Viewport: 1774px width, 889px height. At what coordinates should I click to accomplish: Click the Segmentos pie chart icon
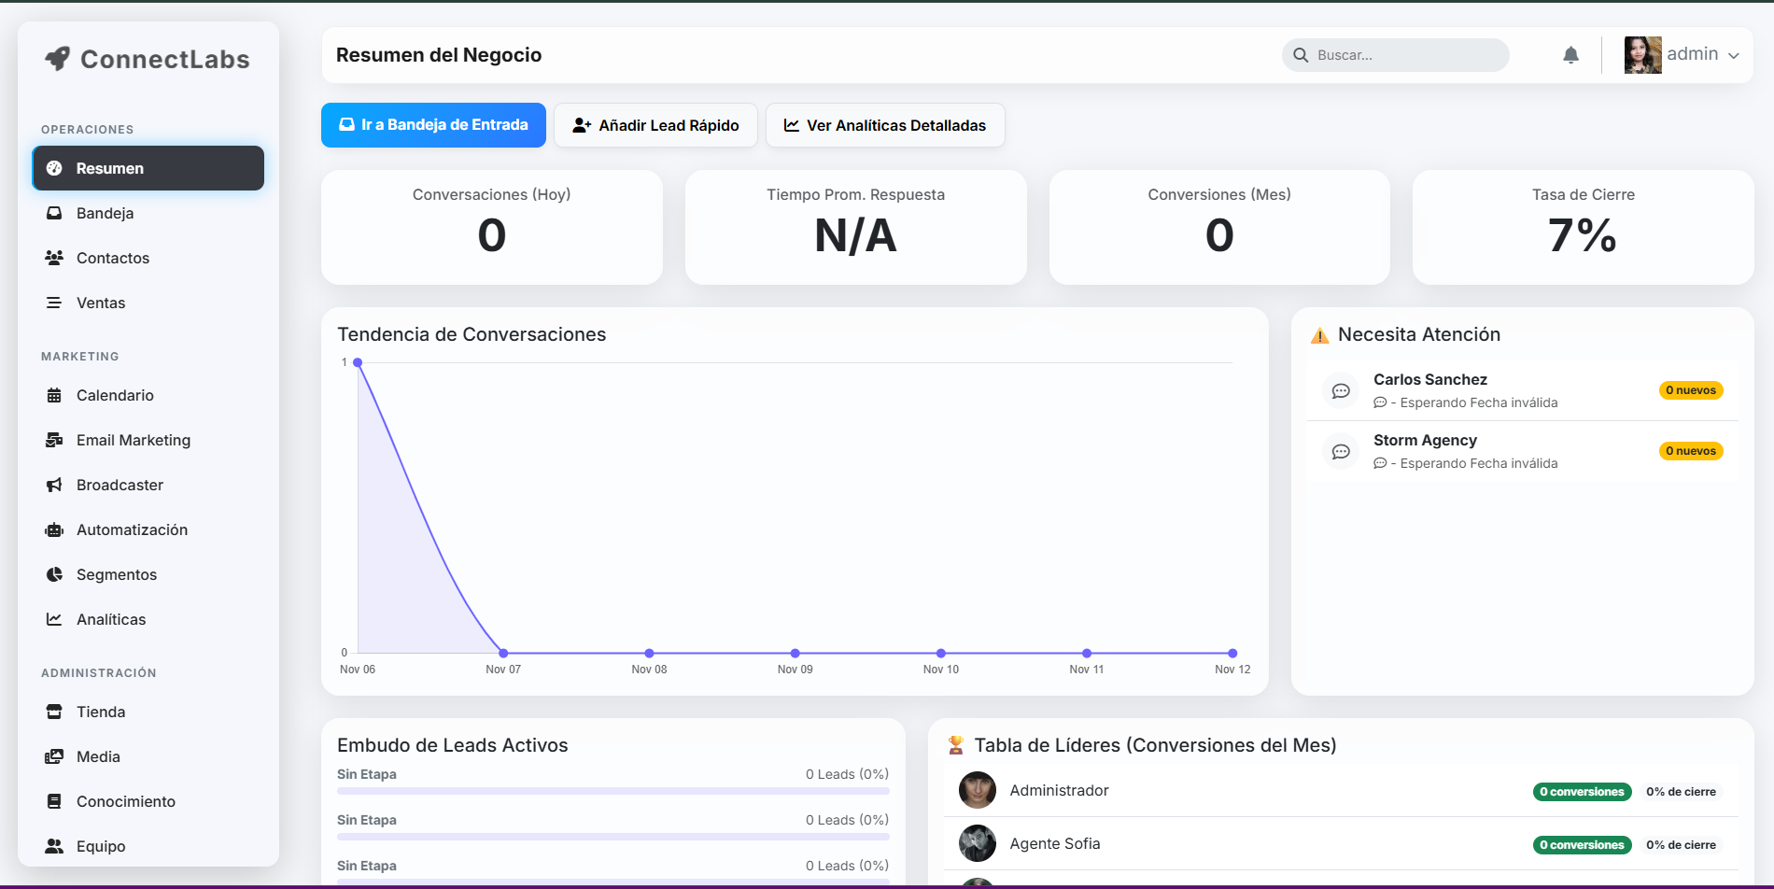[55, 574]
